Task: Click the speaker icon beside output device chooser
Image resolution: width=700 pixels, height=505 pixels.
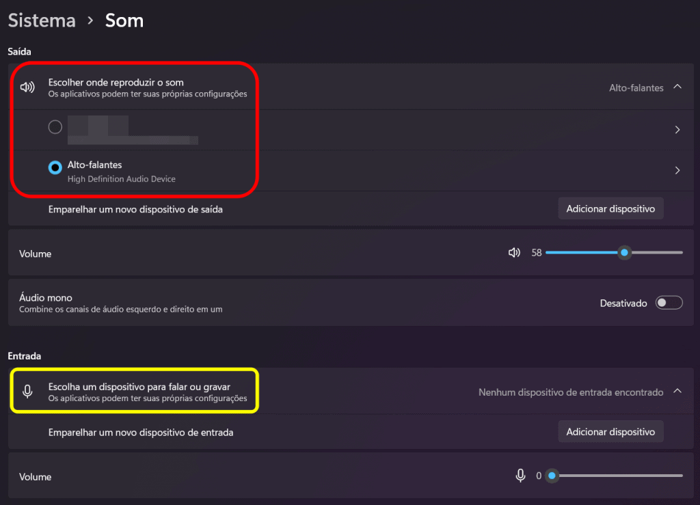Action: coord(27,87)
